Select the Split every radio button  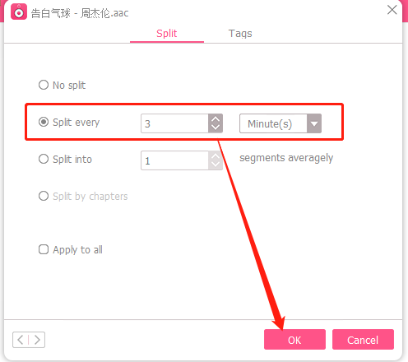(x=44, y=122)
